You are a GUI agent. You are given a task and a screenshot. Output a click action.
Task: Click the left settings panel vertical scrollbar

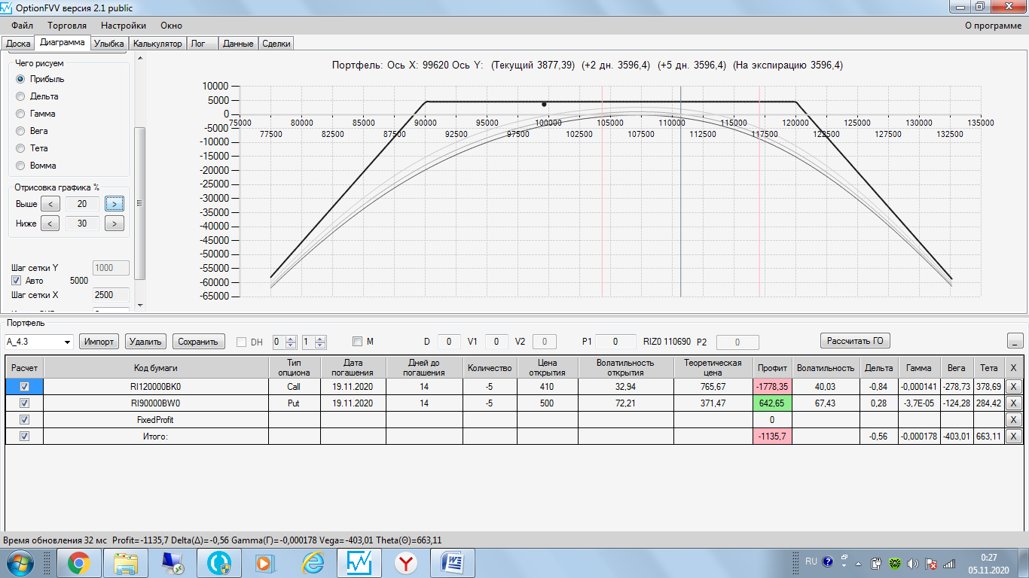click(139, 203)
